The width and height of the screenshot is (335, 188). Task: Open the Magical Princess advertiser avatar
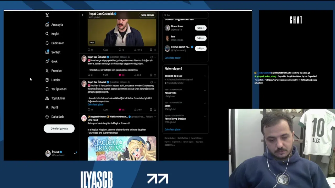point(84,118)
